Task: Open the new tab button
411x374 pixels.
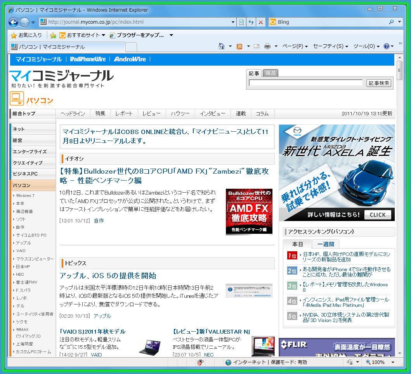Action: [x=131, y=47]
